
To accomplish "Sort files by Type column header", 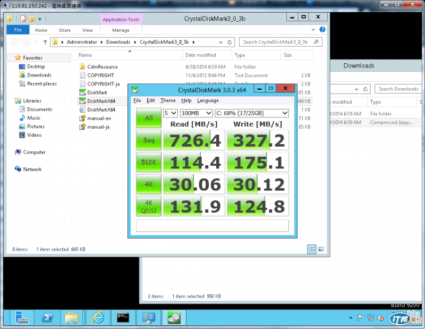I will 240,55.
